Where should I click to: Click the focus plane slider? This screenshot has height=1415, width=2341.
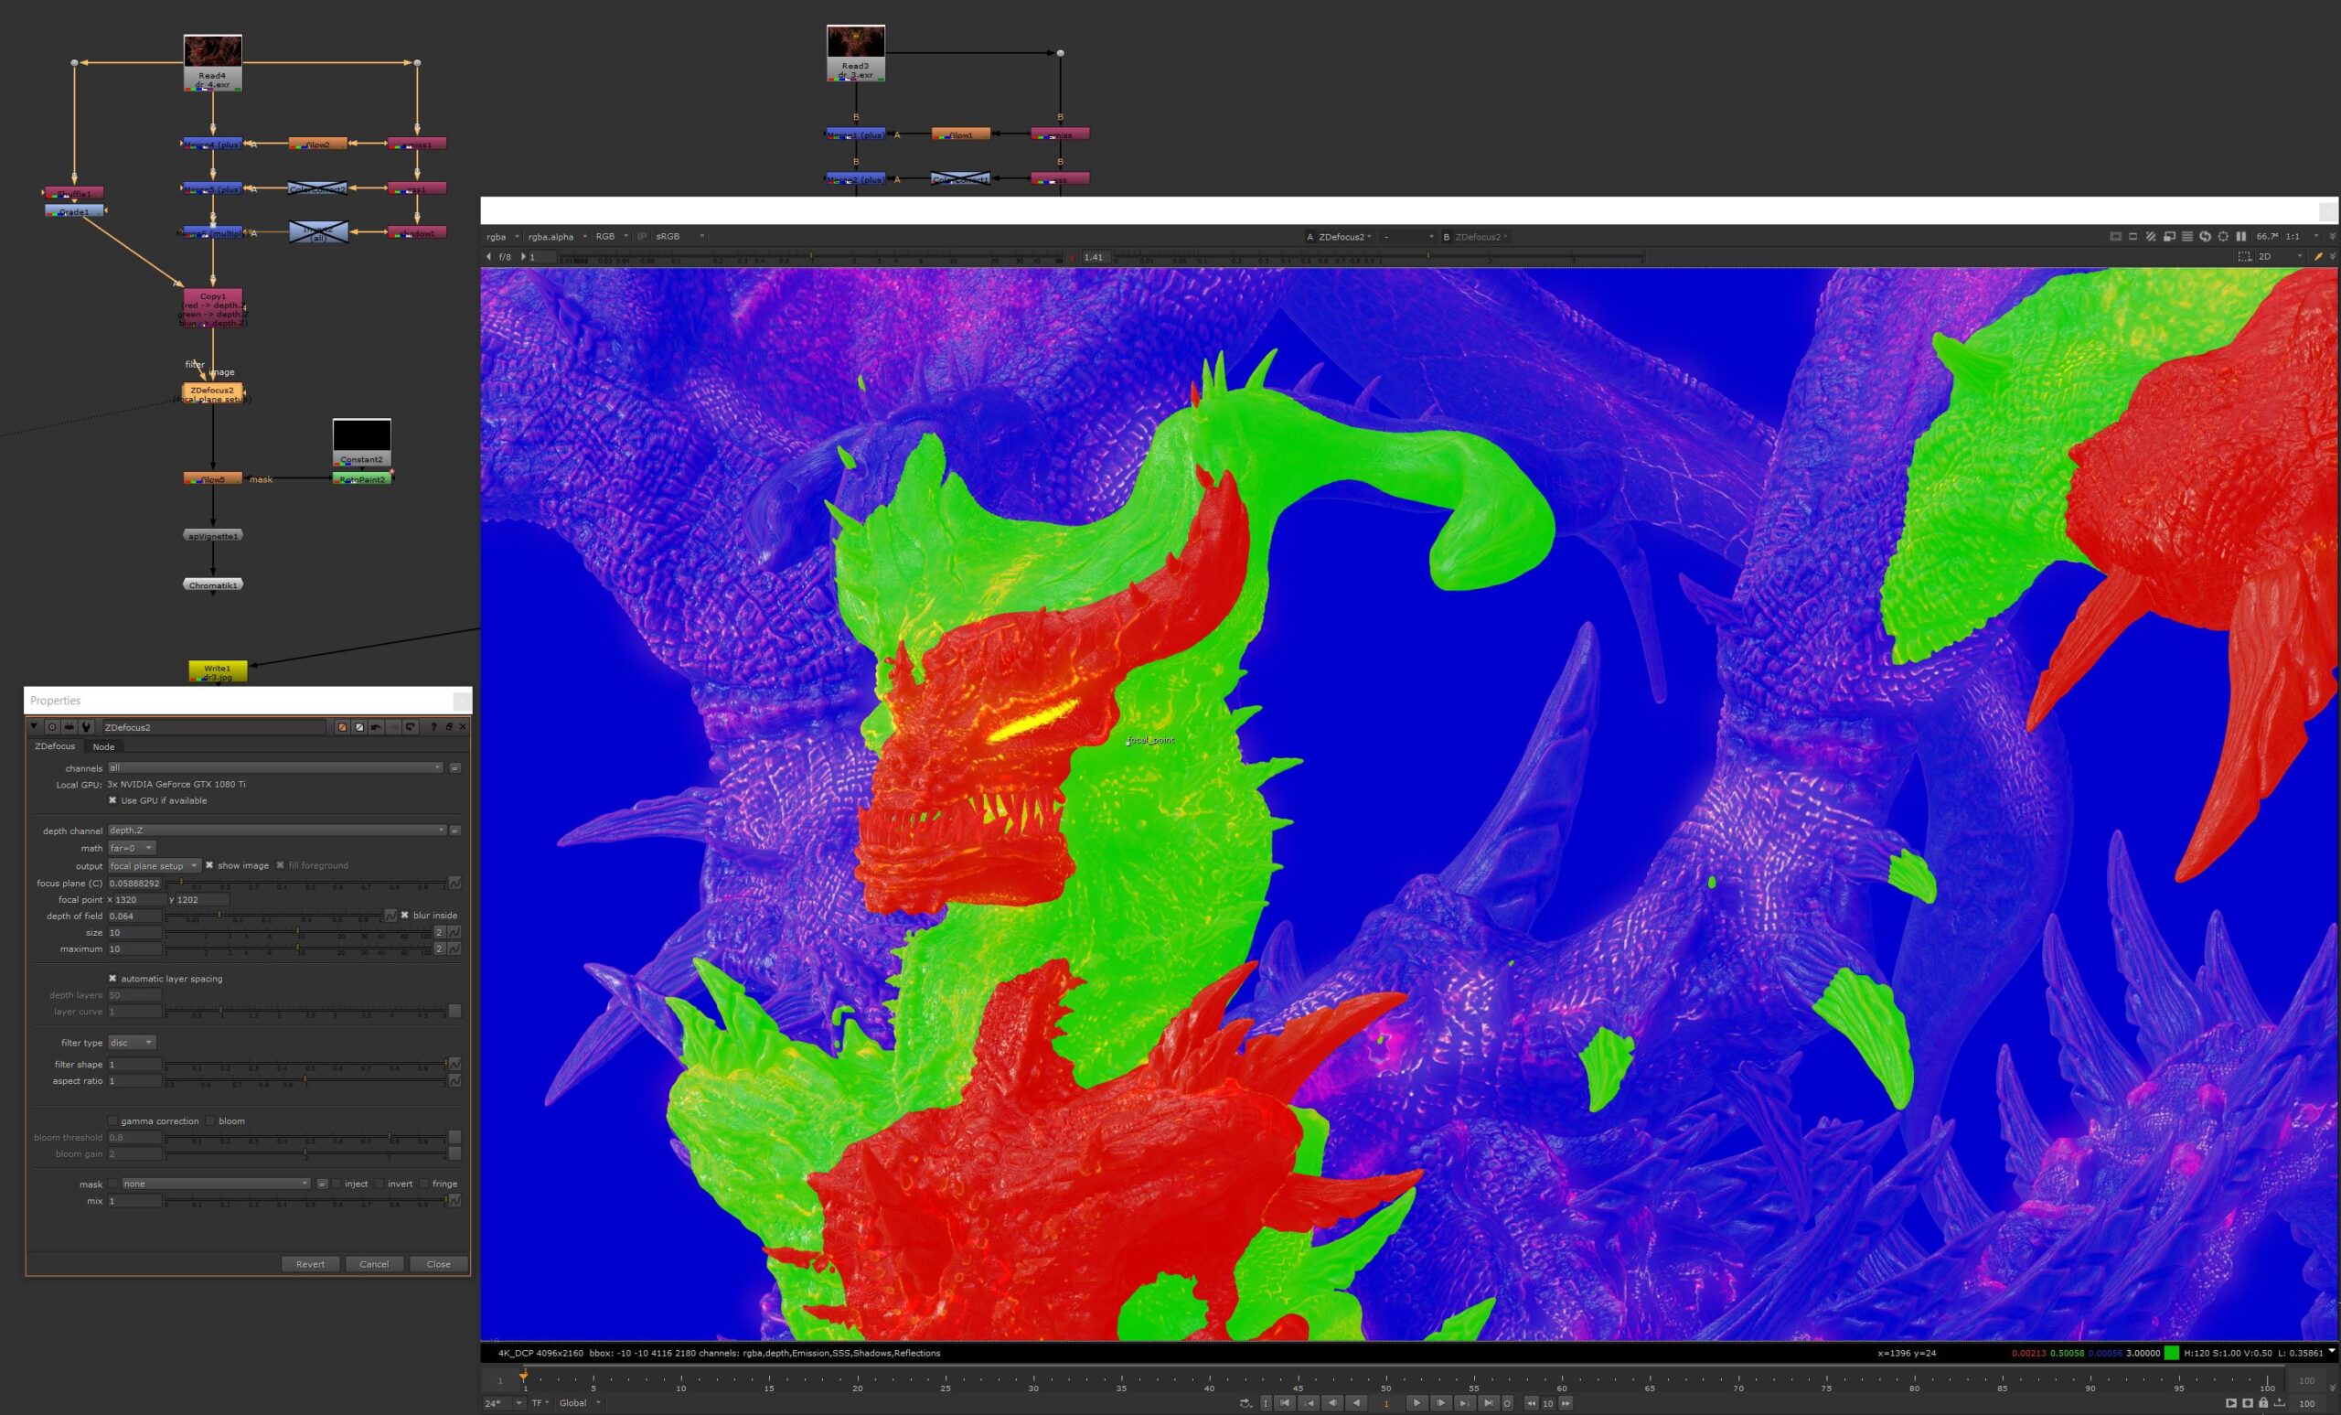(x=306, y=884)
